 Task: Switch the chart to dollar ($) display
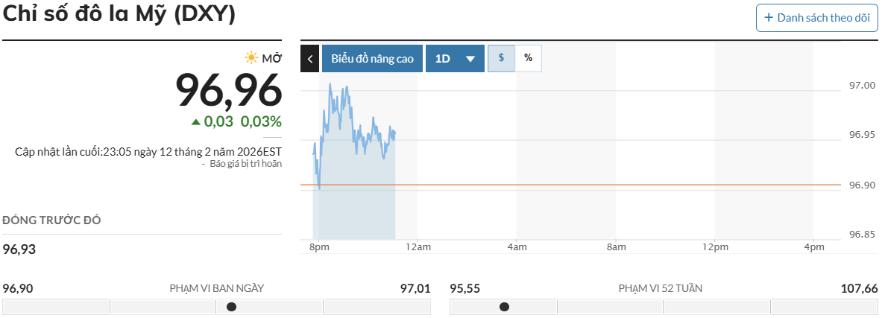coord(501,58)
